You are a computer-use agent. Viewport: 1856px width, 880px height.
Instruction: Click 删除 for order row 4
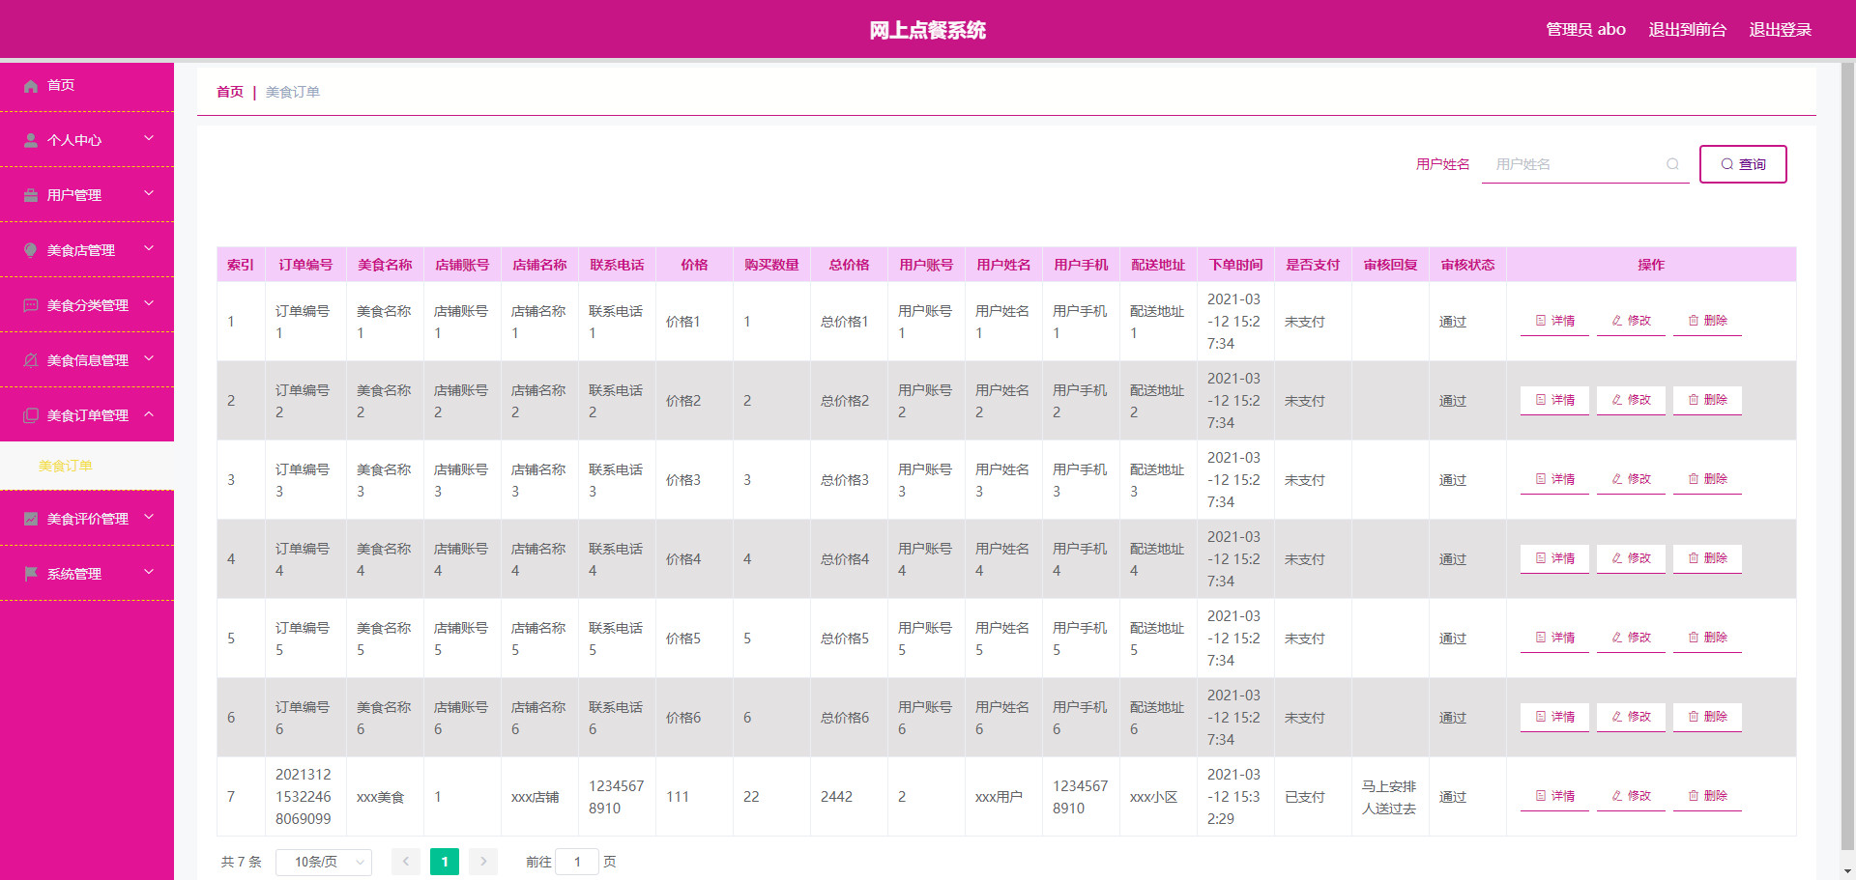click(x=1707, y=558)
